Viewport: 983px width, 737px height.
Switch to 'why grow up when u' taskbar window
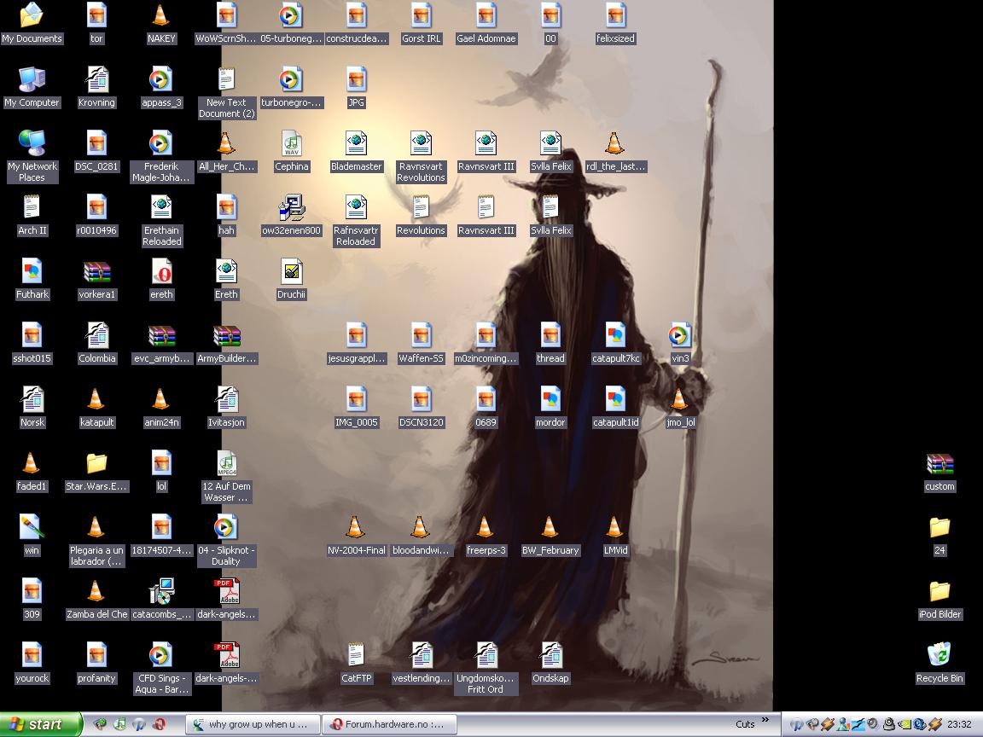[x=252, y=724]
